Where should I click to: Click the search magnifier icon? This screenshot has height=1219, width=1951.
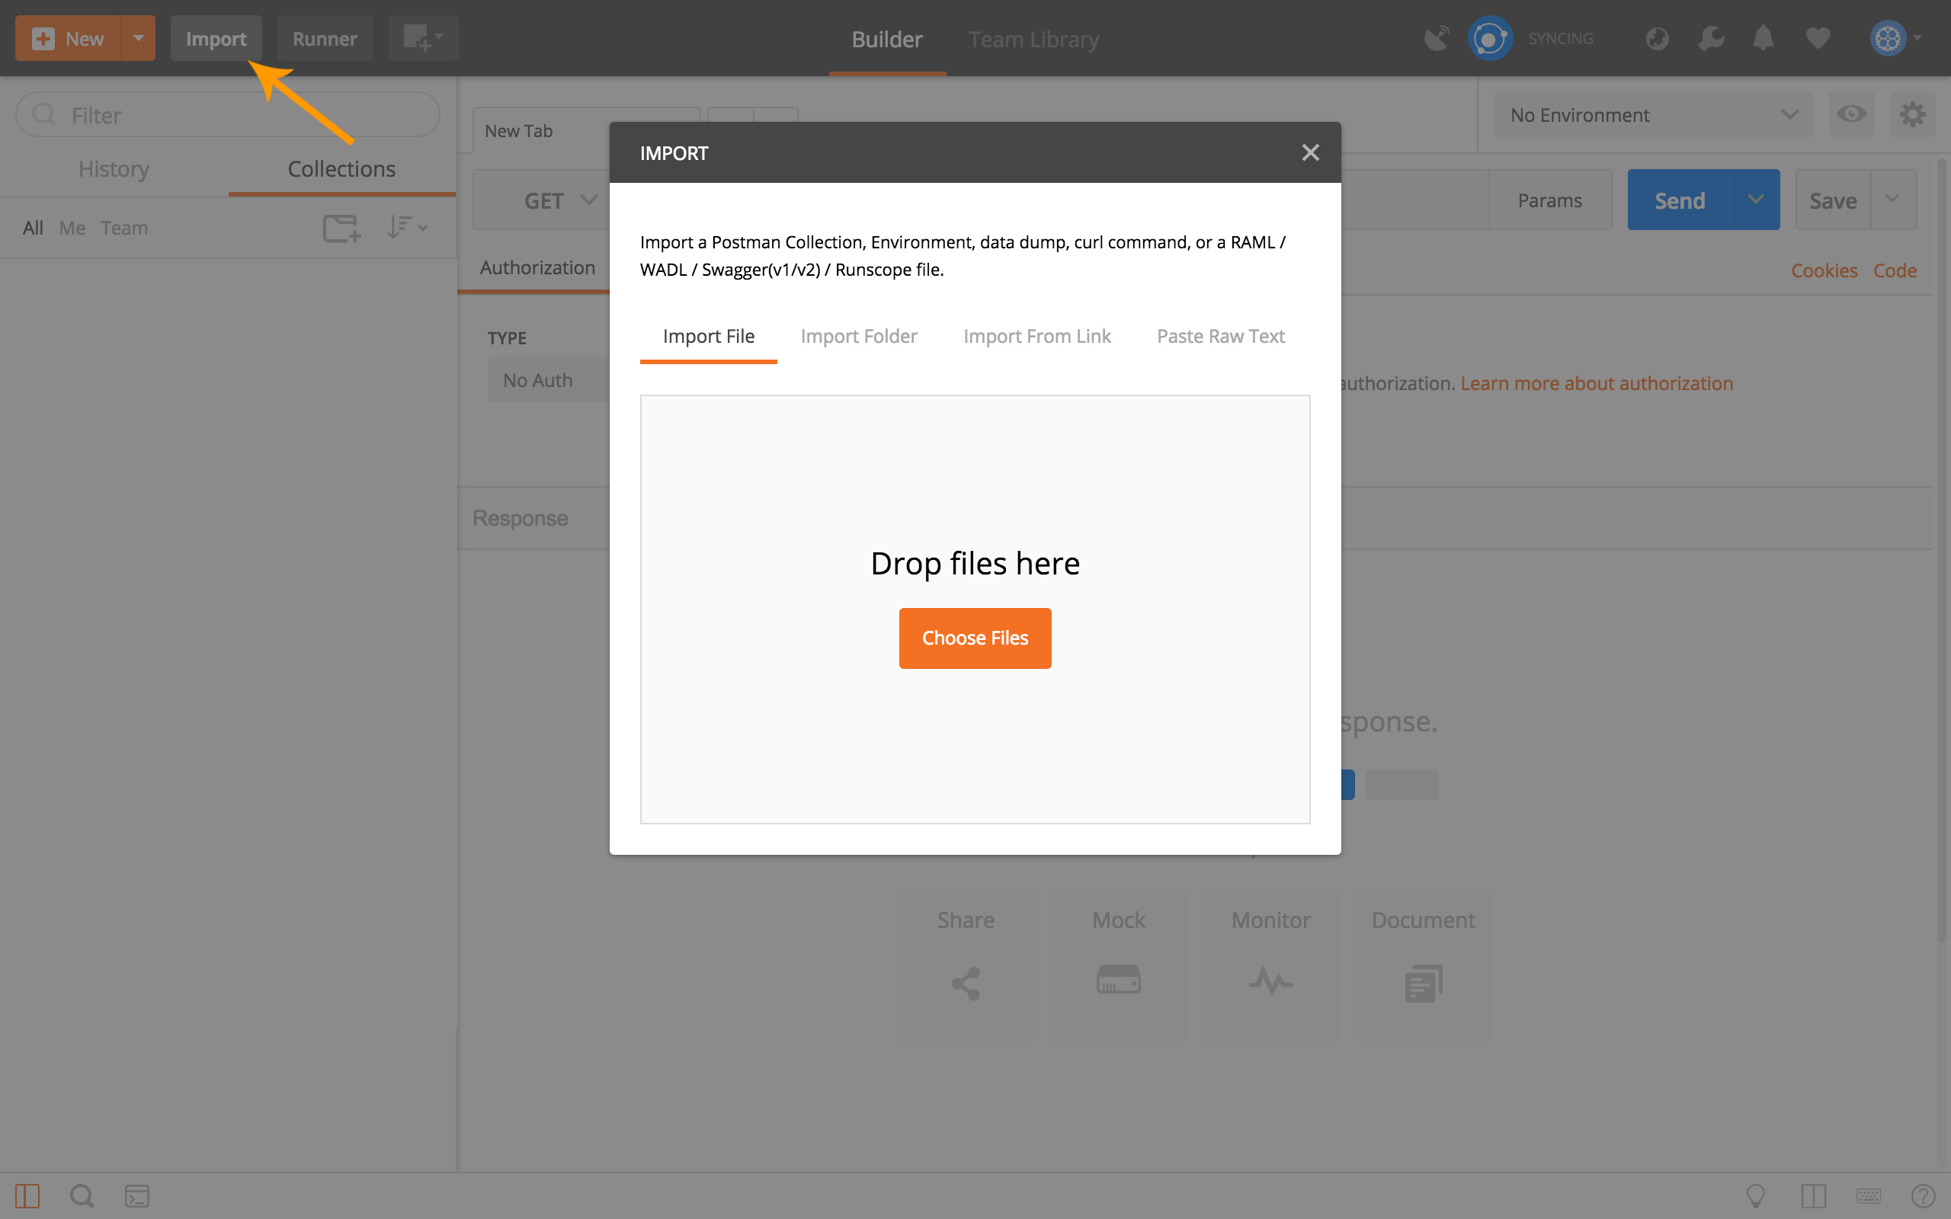[x=82, y=1195]
